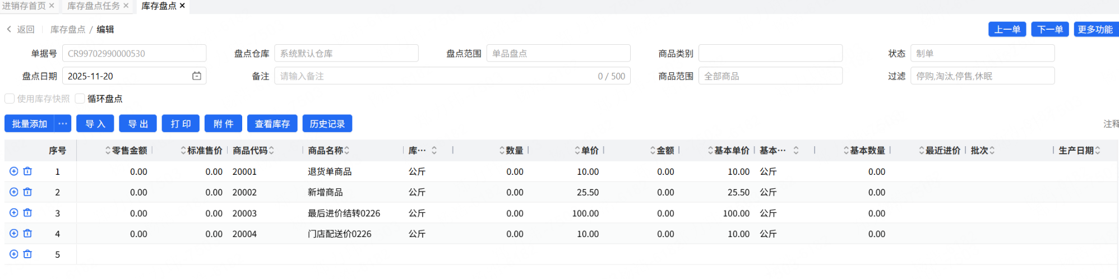The image size is (1119, 279).
Task: Open the 商品范围 selector
Action: pyautogui.click(x=770, y=76)
